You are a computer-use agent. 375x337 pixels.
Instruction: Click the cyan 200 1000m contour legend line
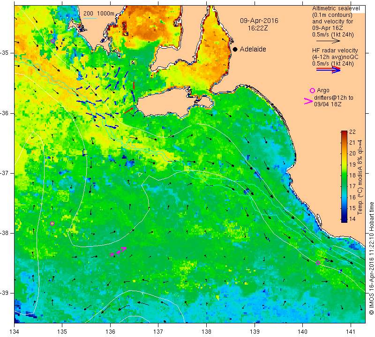click(90, 18)
